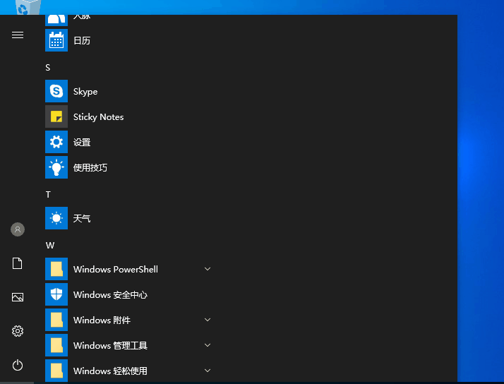Click the Sticky Notes text label
Viewport: 504px width, 384px height.
pyautogui.click(x=98, y=117)
